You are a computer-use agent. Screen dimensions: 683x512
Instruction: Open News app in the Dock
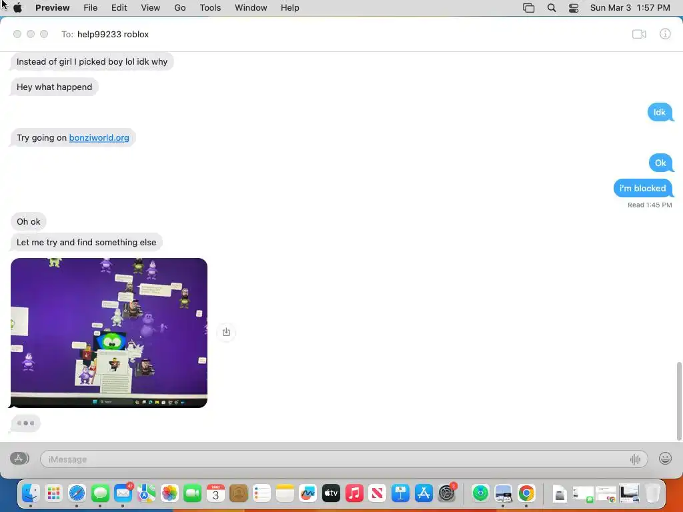pyautogui.click(x=378, y=493)
